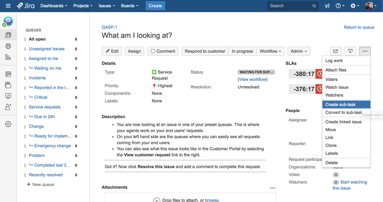The width and height of the screenshot is (383, 202).
Task: Open the user avatar profile menu
Action: pos(371,6)
